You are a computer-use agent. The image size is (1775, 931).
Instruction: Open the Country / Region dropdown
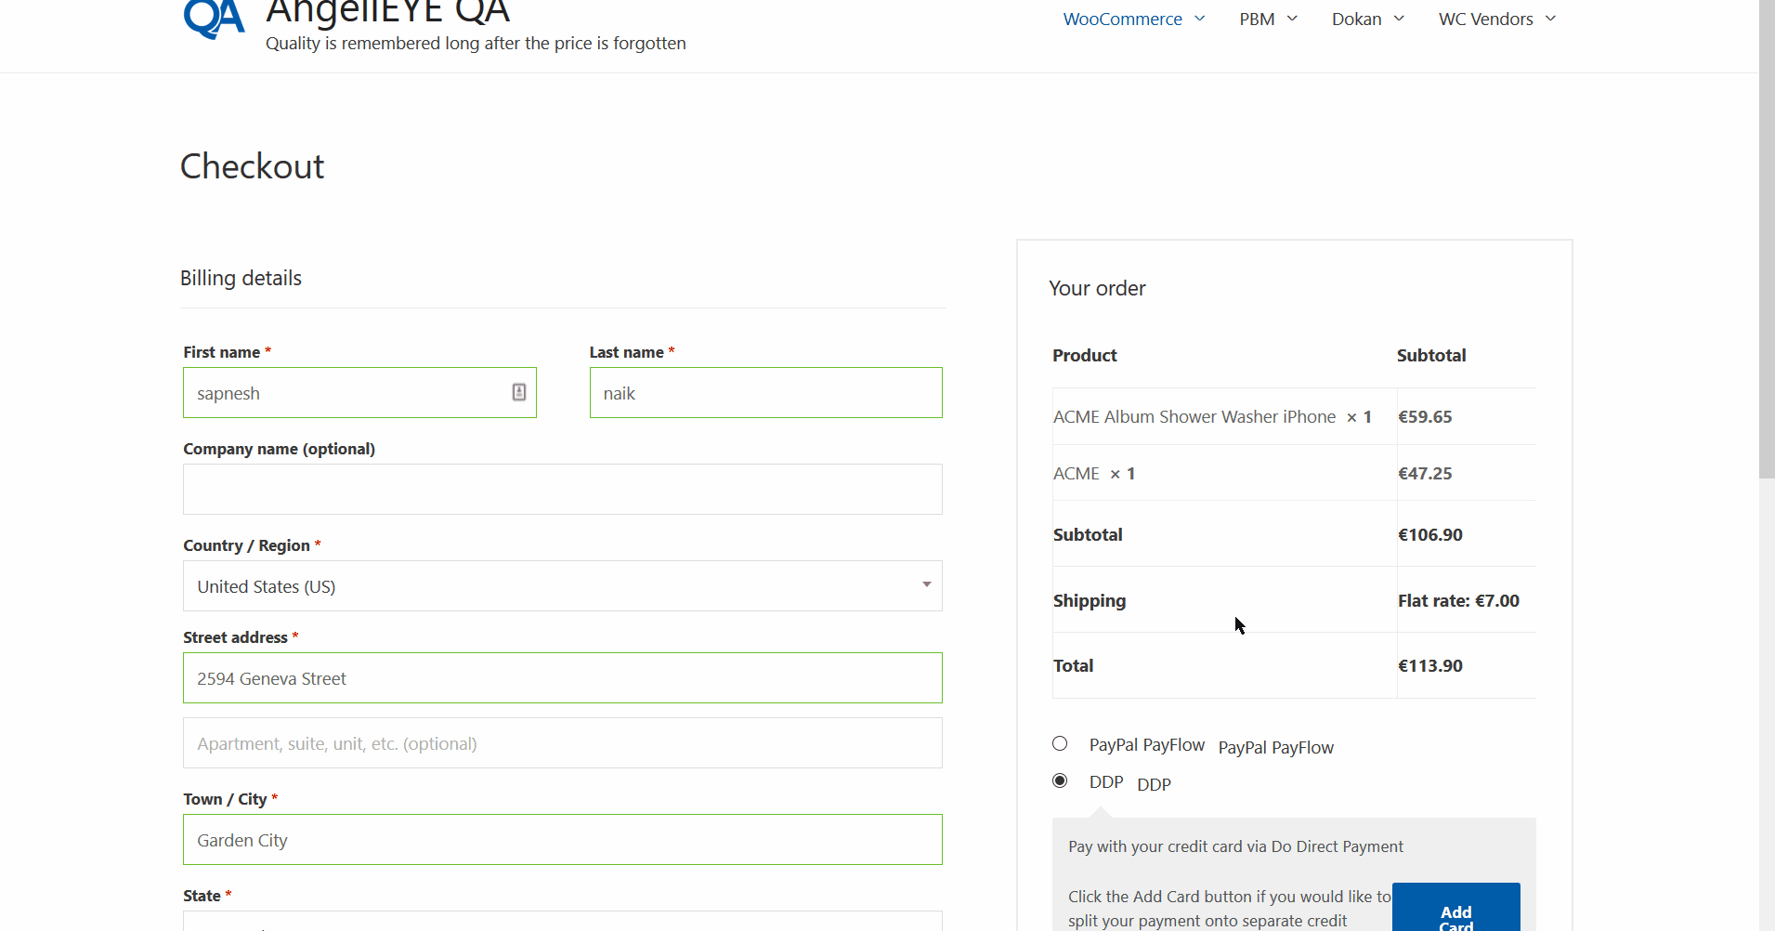click(563, 586)
